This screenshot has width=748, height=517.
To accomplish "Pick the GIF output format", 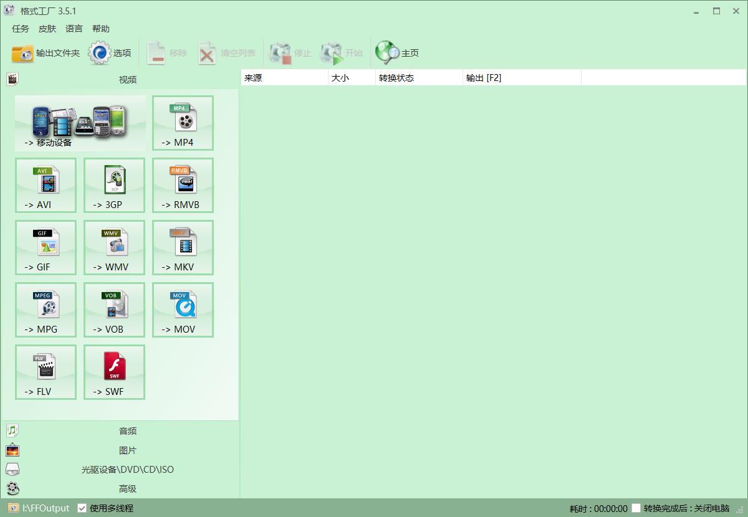I will 46,247.
